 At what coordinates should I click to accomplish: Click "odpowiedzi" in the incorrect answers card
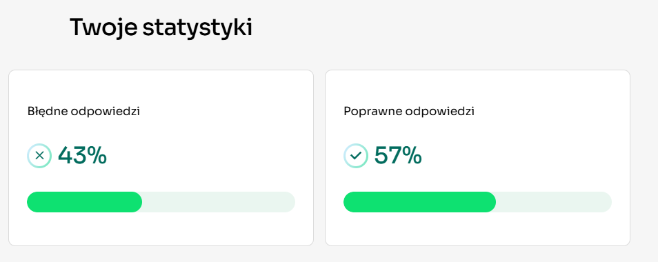(106, 112)
